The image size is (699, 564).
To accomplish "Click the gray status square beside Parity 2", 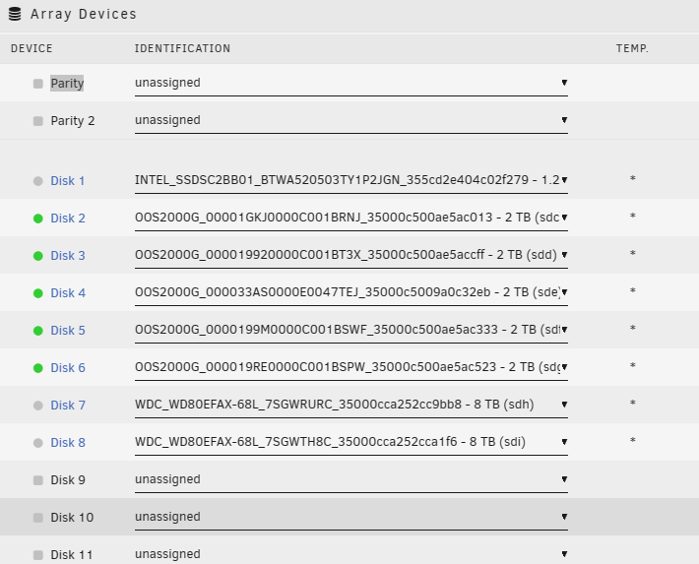I will 37,121.
